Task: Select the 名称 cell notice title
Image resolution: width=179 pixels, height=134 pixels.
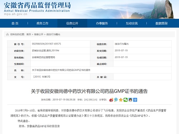Action: coord(61,70)
